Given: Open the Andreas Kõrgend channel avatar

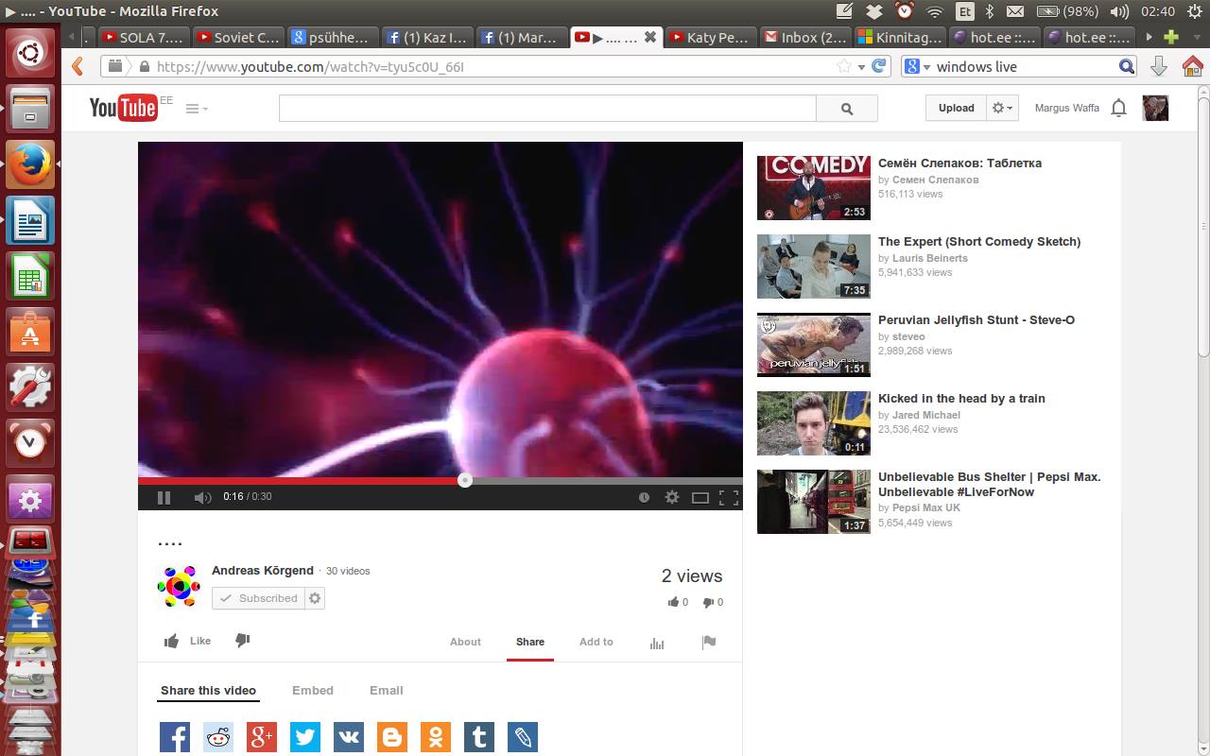Looking at the screenshot, I should tap(179, 587).
